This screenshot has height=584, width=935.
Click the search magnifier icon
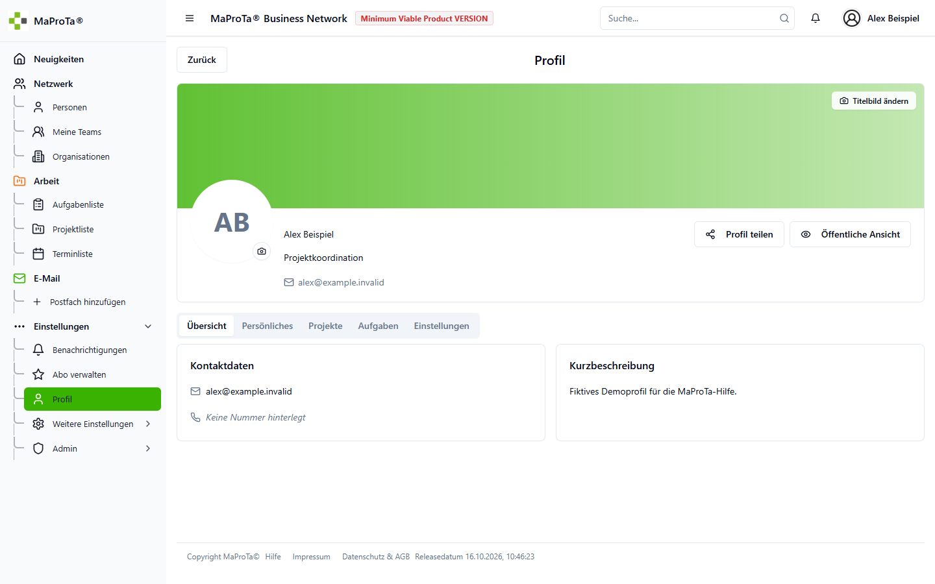pyautogui.click(x=784, y=18)
